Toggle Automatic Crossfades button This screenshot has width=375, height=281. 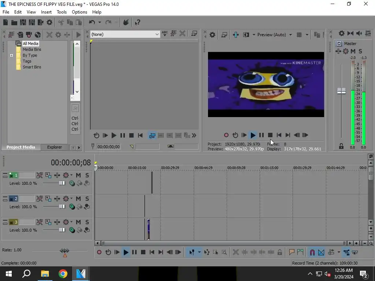[321, 252]
